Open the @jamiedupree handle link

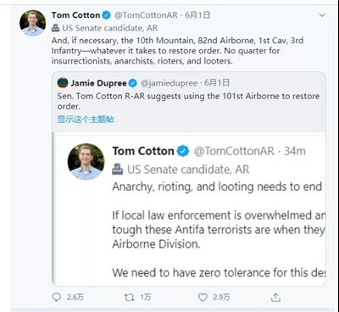pos(169,83)
